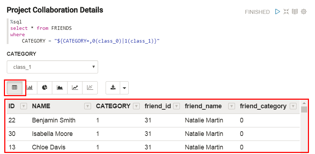Open the NAME column menu arrow
The width and height of the screenshot is (315, 154).
(87, 106)
